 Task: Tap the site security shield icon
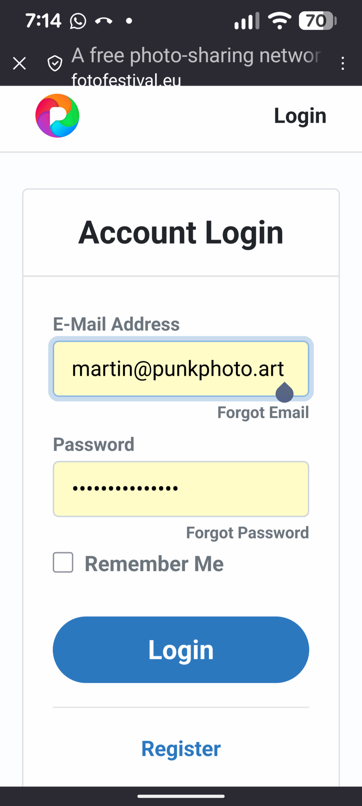click(55, 63)
